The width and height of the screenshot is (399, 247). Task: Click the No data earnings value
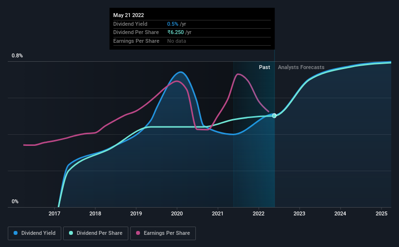click(176, 41)
